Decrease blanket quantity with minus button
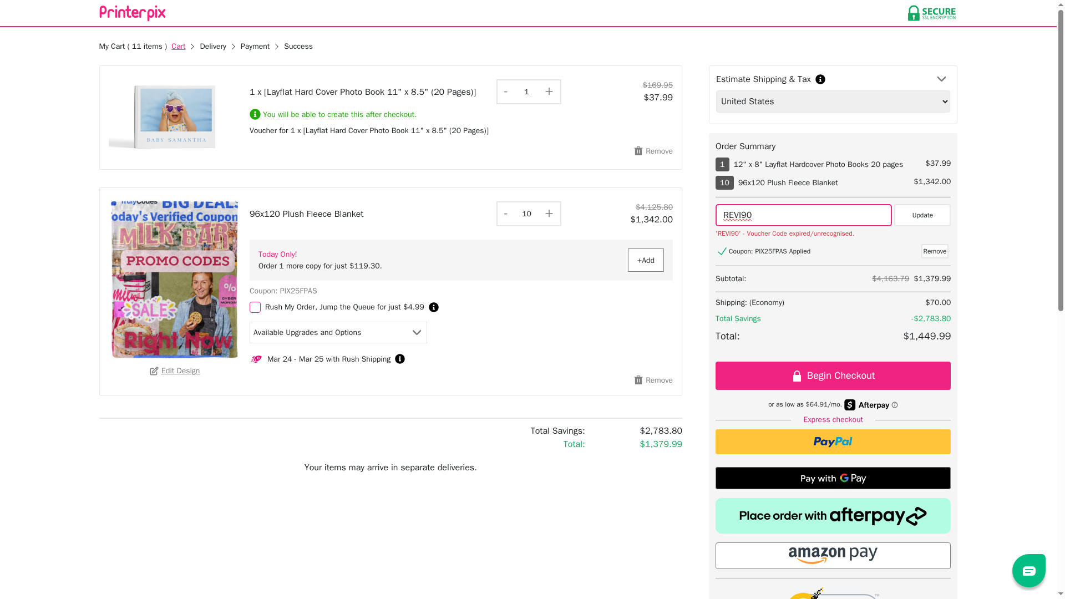 pyautogui.click(x=506, y=214)
